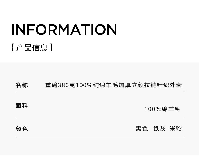
Task: Click 针织外套 at end of product name
Action: coord(170,85)
